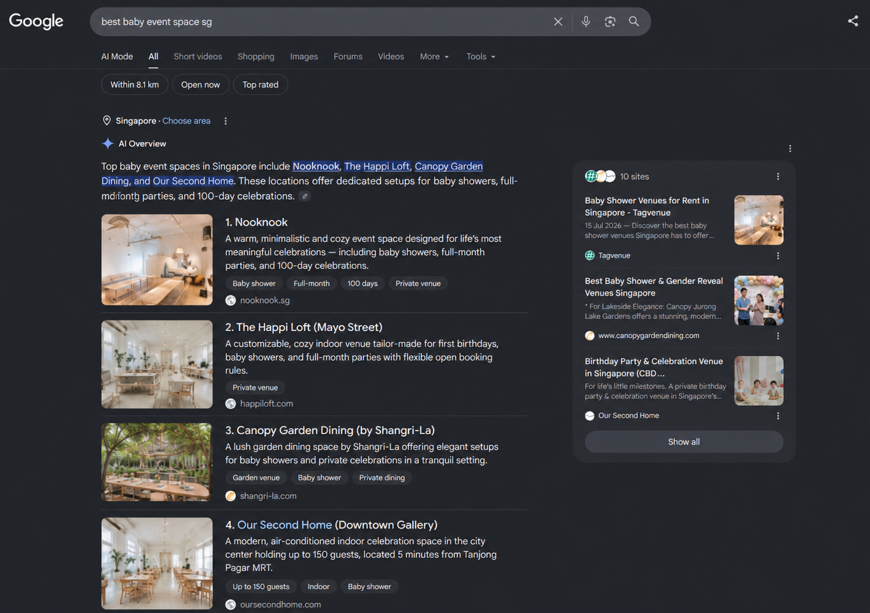Click the nooknook.sg favicon

(x=231, y=300)
